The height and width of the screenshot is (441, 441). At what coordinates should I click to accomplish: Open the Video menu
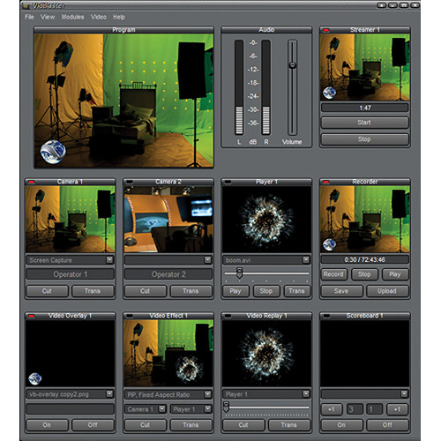coord(99,17)
